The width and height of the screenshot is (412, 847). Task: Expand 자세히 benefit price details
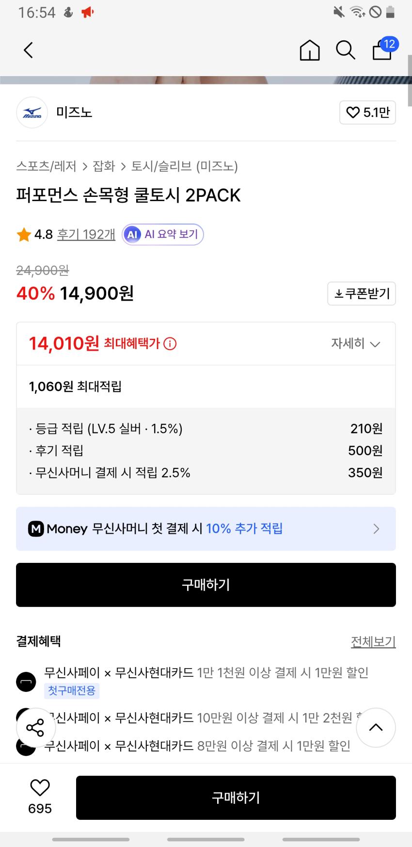(355, 344)
